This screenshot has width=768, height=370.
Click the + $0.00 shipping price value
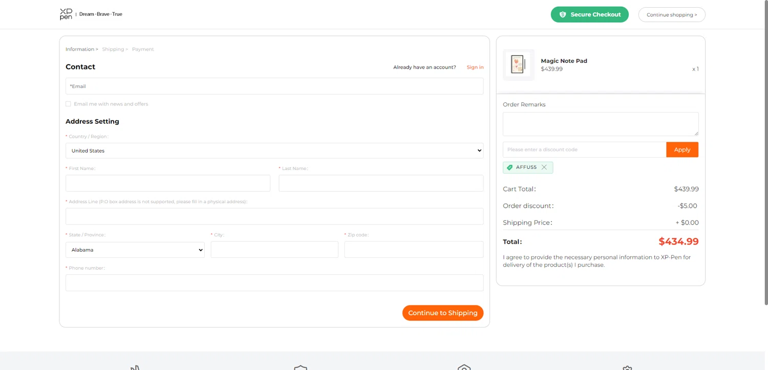(687, 223)
